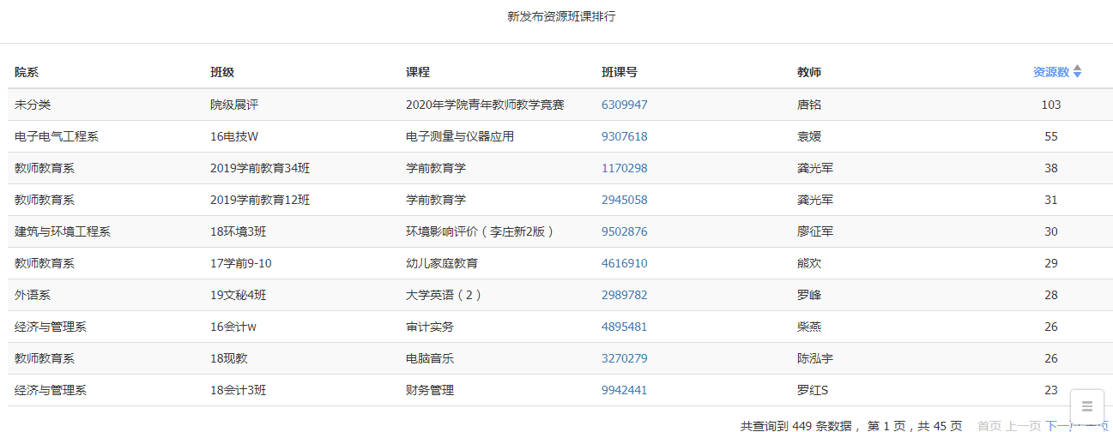Click the 班级 column header
The height and width of the screenshot is (432, 1113).
tap(222, 72)
